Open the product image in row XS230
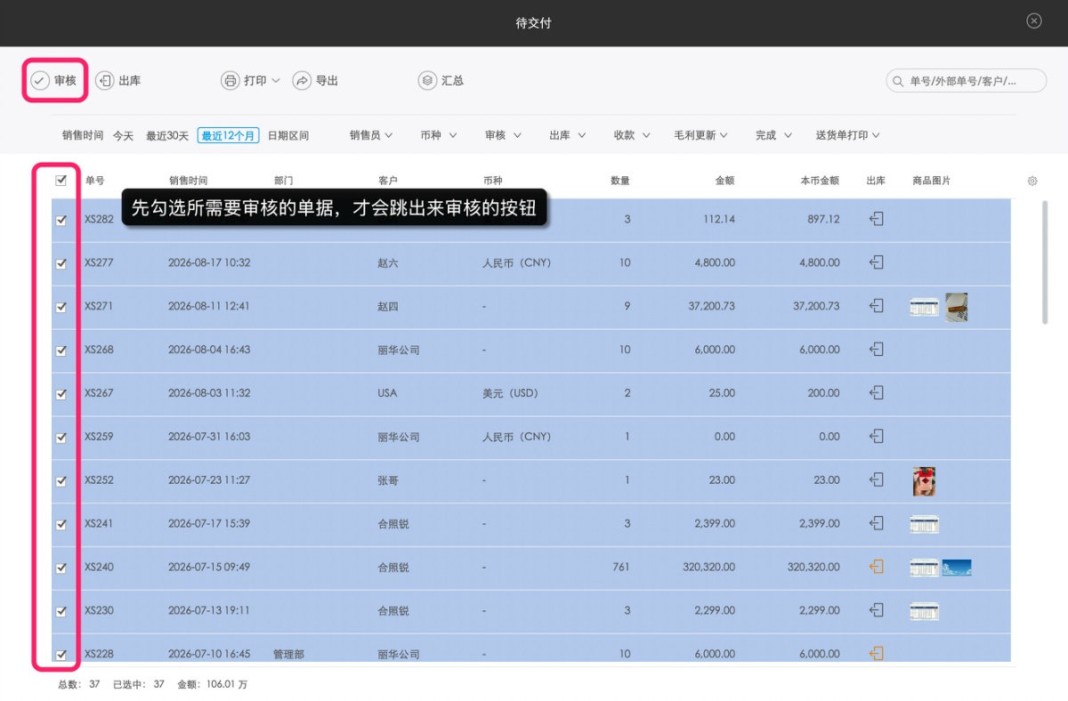The width and height of the screenshot is (1068, 701). (x=924, y=611)
